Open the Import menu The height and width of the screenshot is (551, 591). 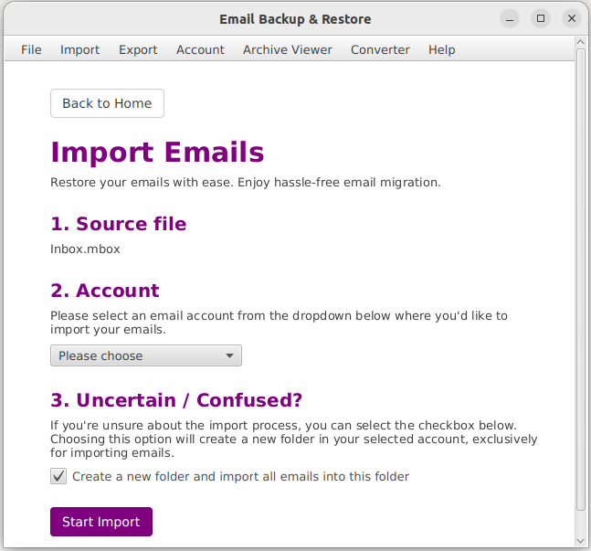79,49
